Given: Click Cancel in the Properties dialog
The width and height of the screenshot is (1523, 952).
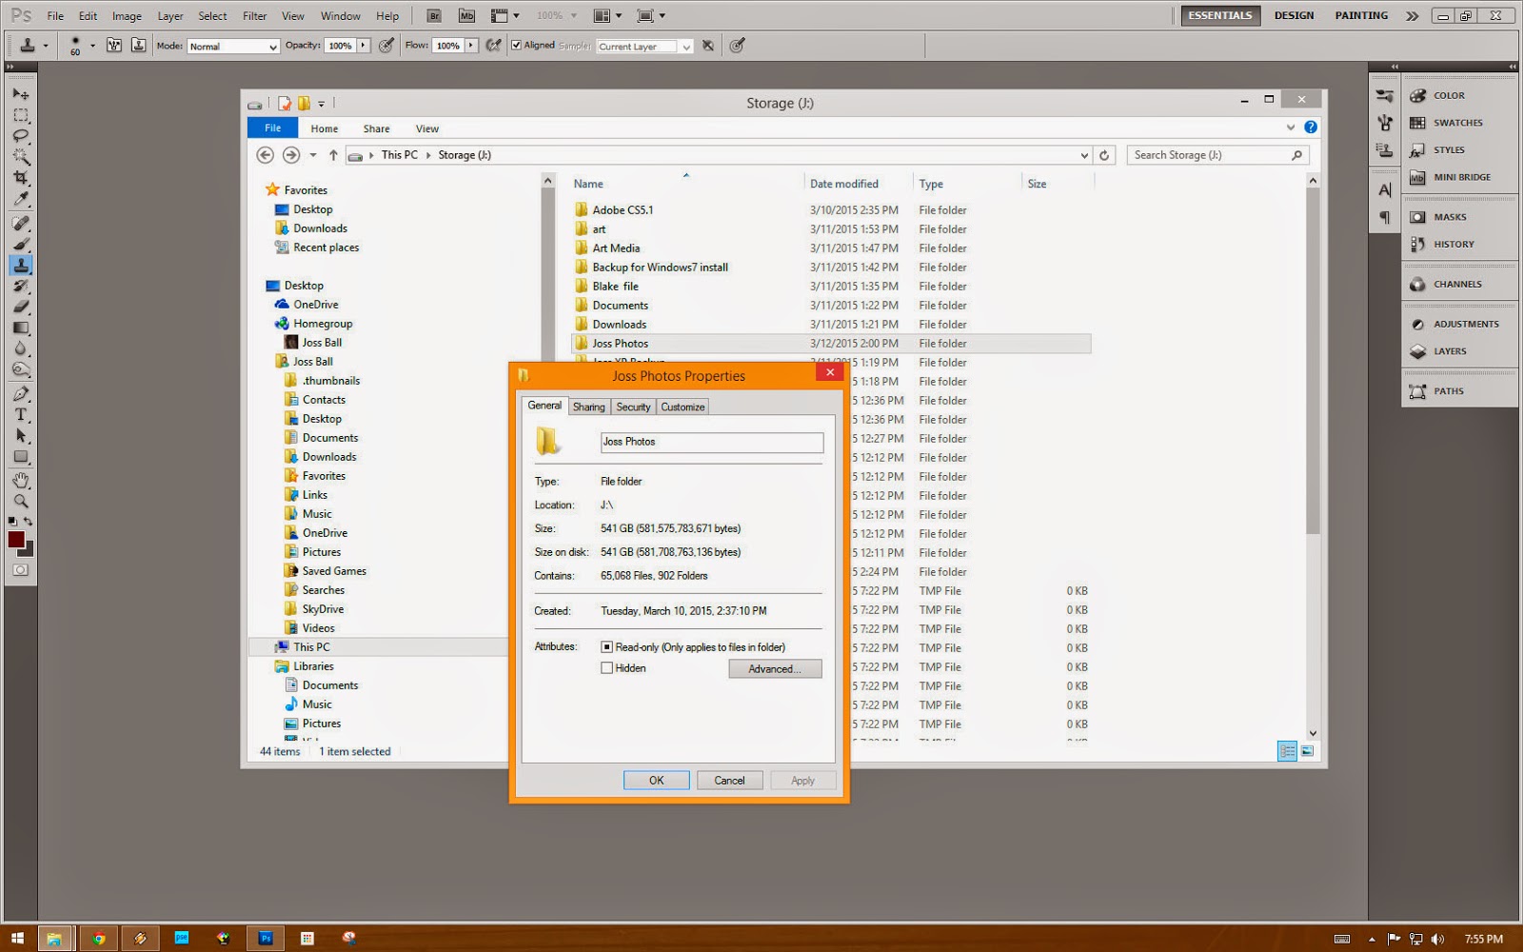Looking at the screenshot, I should click(x=730, y=781).
